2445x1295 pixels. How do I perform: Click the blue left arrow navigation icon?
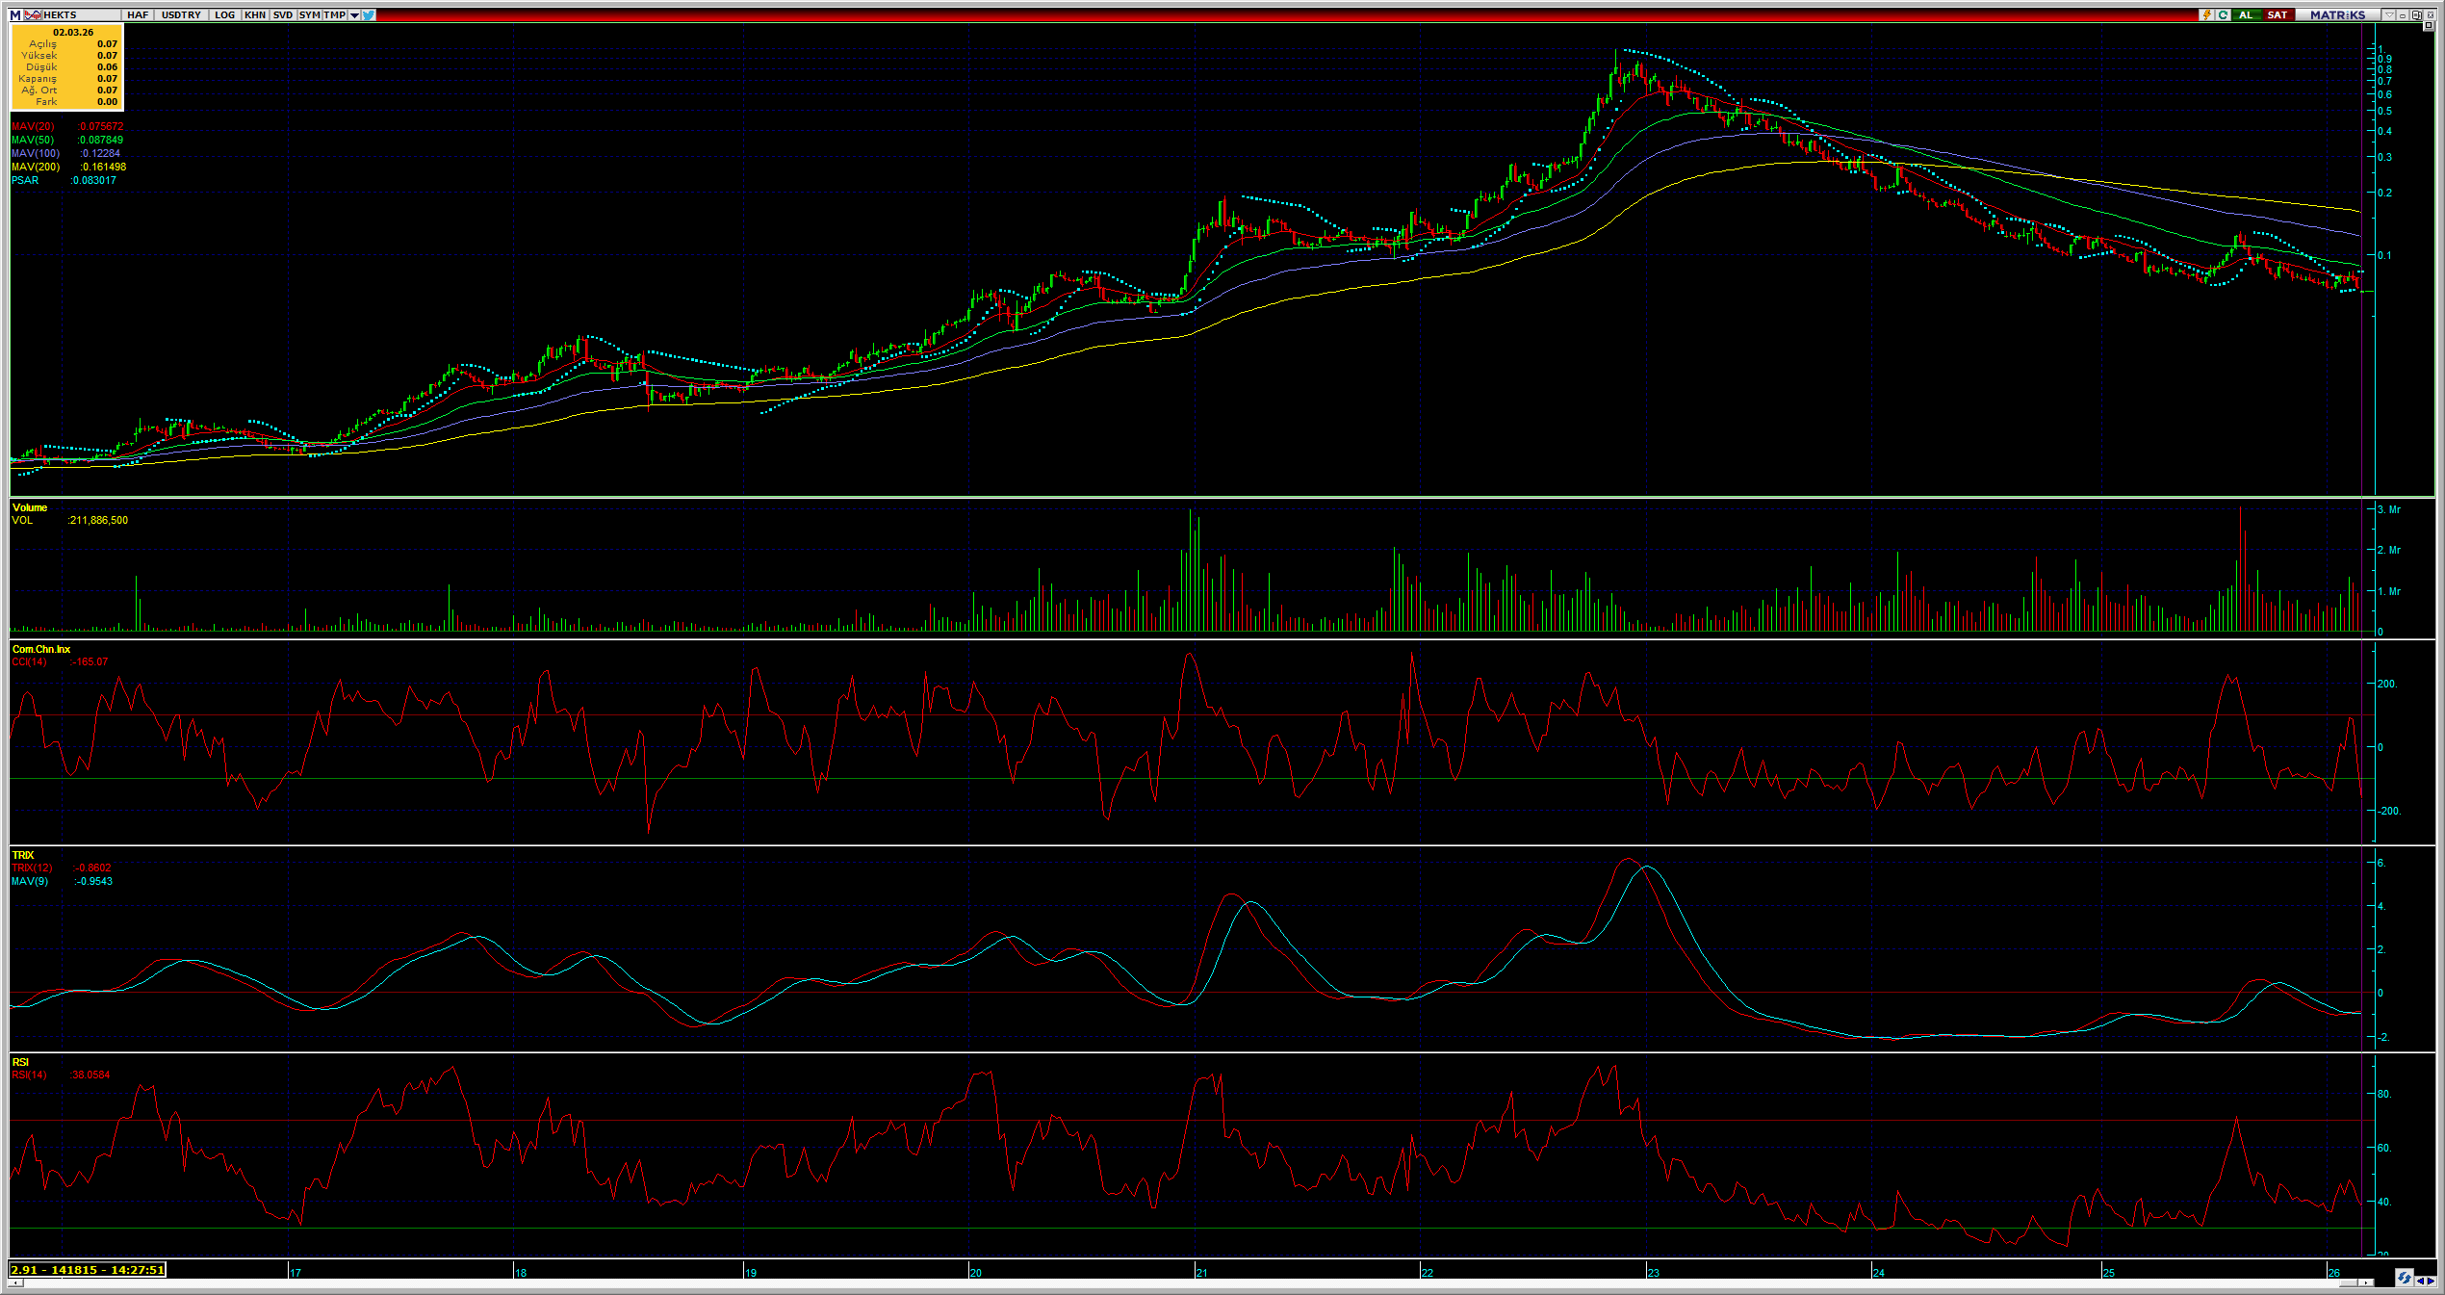tap(2420, 1281)
